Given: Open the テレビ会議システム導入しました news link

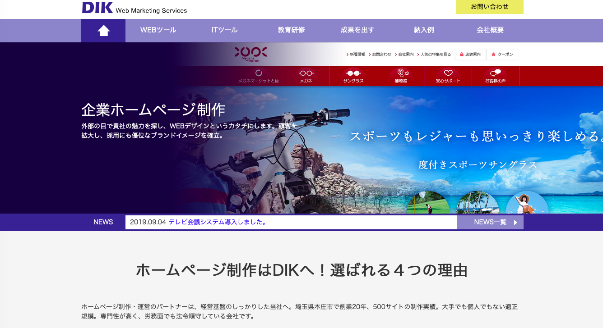Looking at the screenshot, I should click(219, 222).
